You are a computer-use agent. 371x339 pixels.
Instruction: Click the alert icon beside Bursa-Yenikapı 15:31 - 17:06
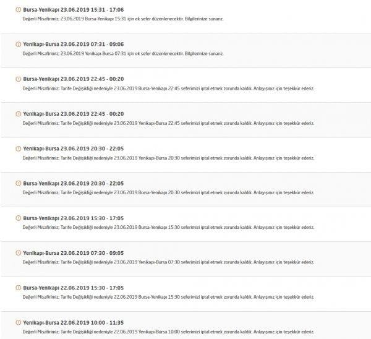[17, 10]
